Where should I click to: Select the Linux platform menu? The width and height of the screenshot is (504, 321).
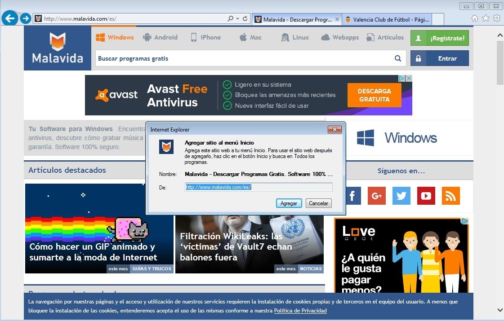tap(295, 37)
